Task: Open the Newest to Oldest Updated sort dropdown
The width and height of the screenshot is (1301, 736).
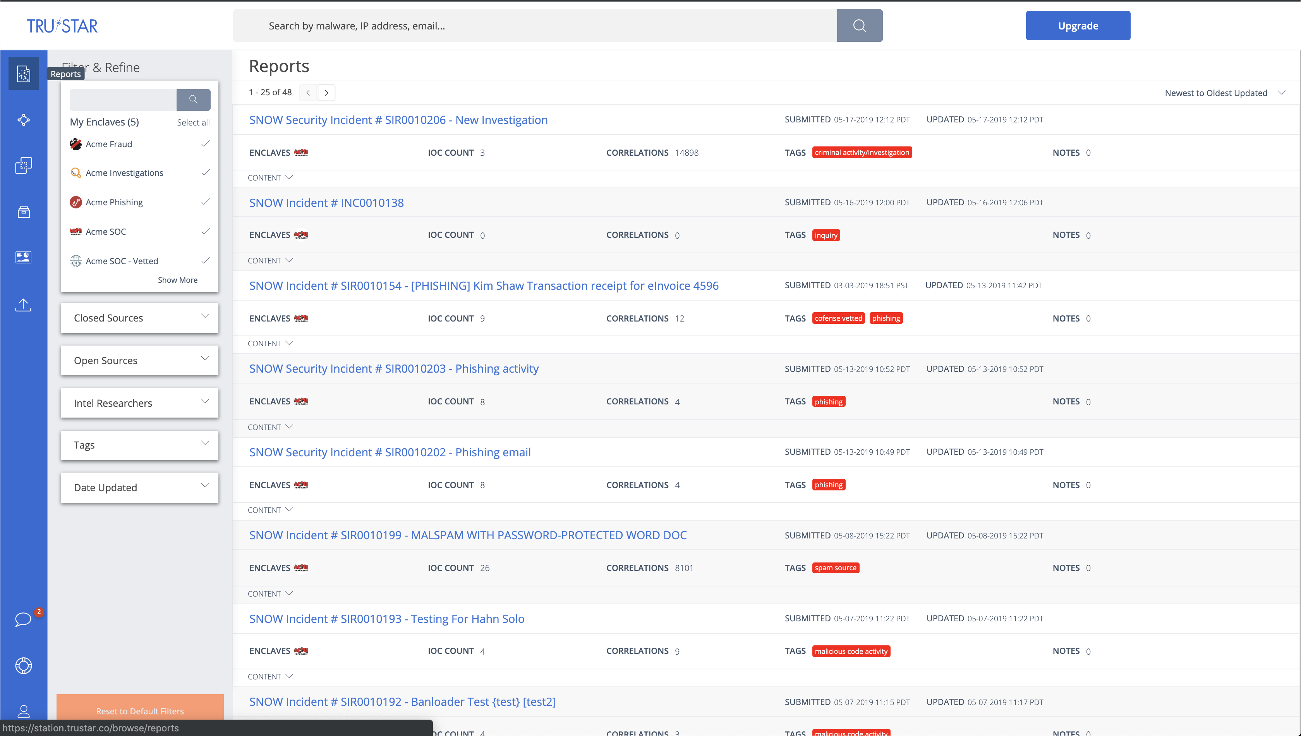Action: (x=1225, y=93)
